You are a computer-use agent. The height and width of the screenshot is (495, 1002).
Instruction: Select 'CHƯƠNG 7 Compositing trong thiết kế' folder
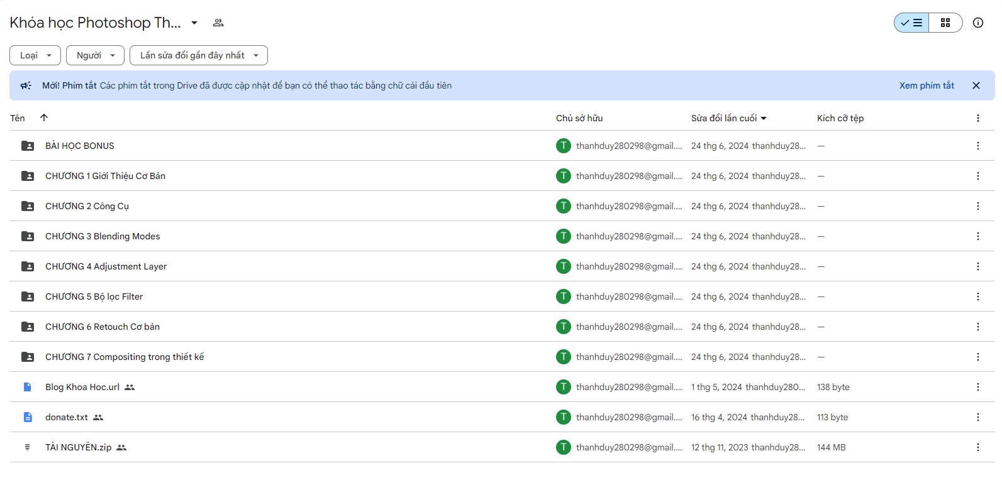tap(125, 357)
